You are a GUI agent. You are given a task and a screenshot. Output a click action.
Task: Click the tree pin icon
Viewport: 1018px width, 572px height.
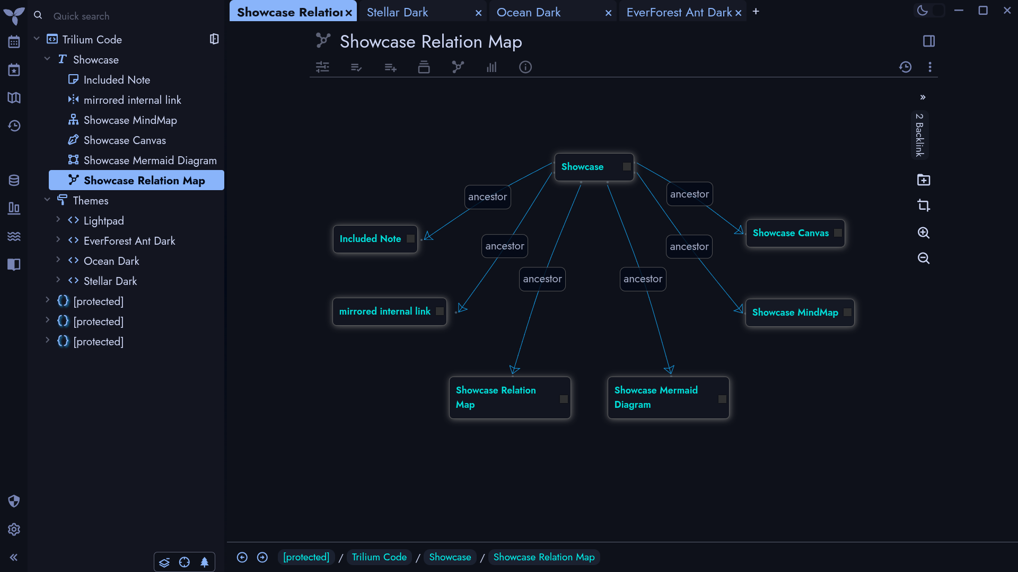point(204,562)
